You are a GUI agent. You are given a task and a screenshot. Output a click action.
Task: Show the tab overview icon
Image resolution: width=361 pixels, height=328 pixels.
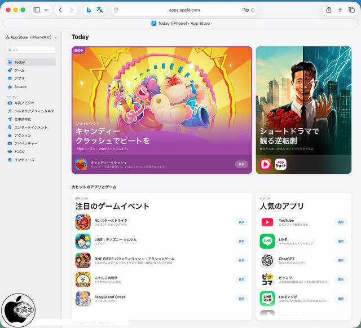point(351,10)
